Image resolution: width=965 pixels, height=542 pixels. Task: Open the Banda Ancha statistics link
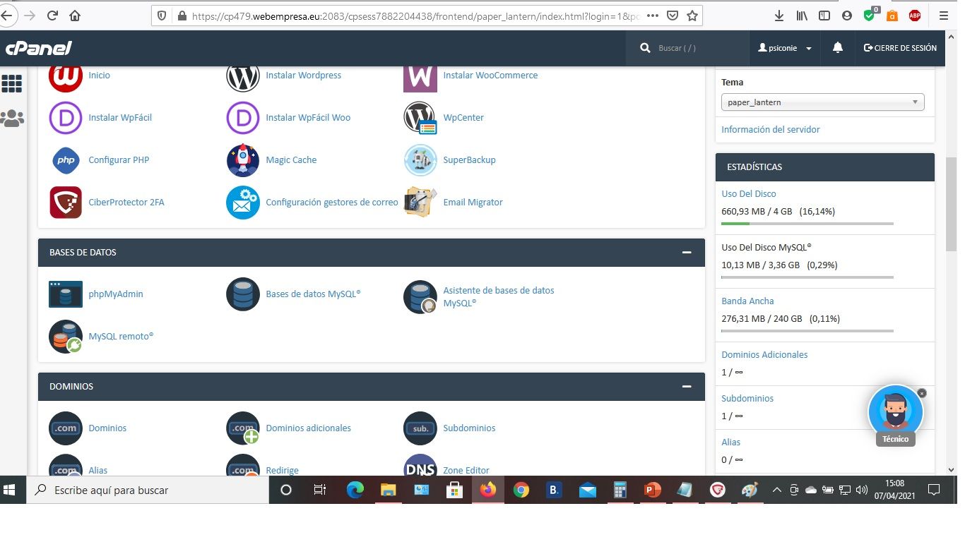pos(747,301)
